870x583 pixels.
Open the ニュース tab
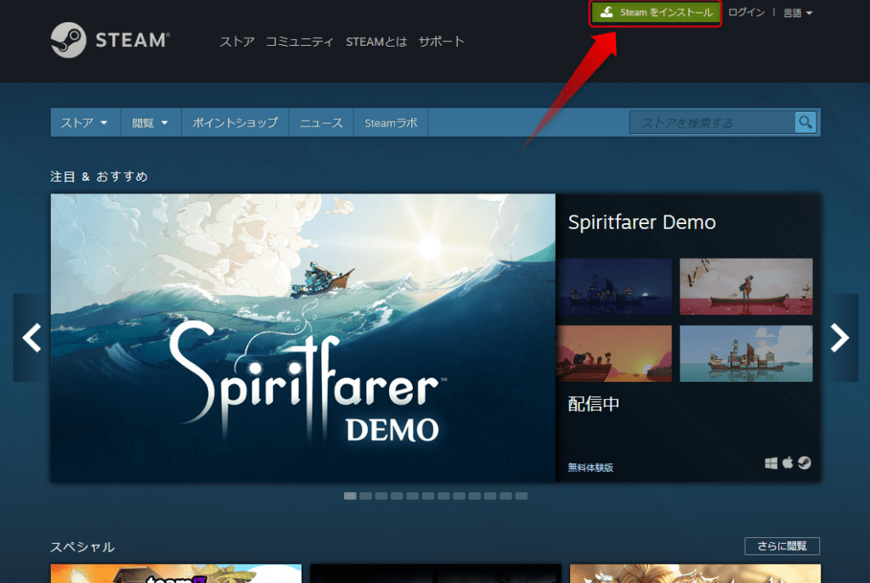point(321,122)
